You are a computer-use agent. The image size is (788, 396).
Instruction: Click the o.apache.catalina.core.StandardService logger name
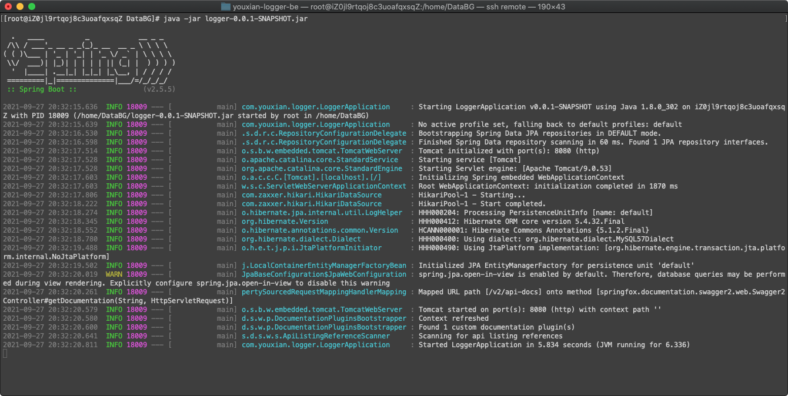(x=320, y=160)
